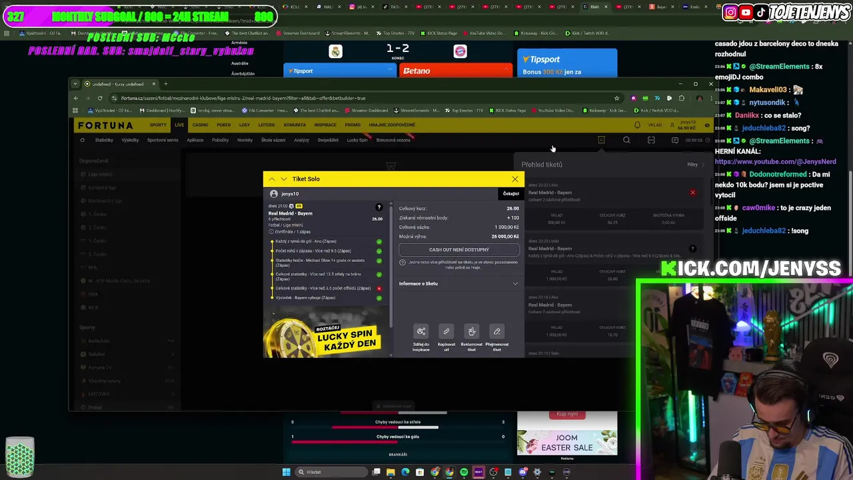The width and height of the screenshot is (853, 480).
Task: Go back in front browser window
Action: click(x=76, y=98)
